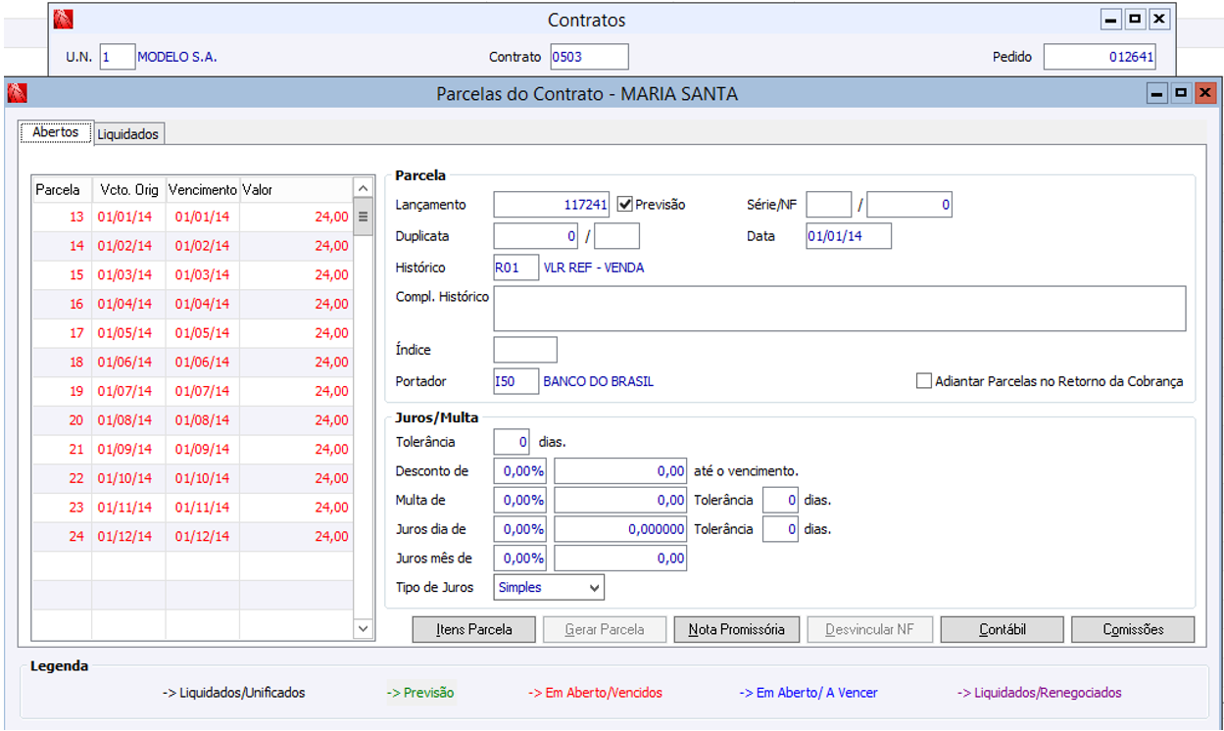Screen dimensions: 1224x731
Task: Open Itens Parcela
Action: (474, 629)
